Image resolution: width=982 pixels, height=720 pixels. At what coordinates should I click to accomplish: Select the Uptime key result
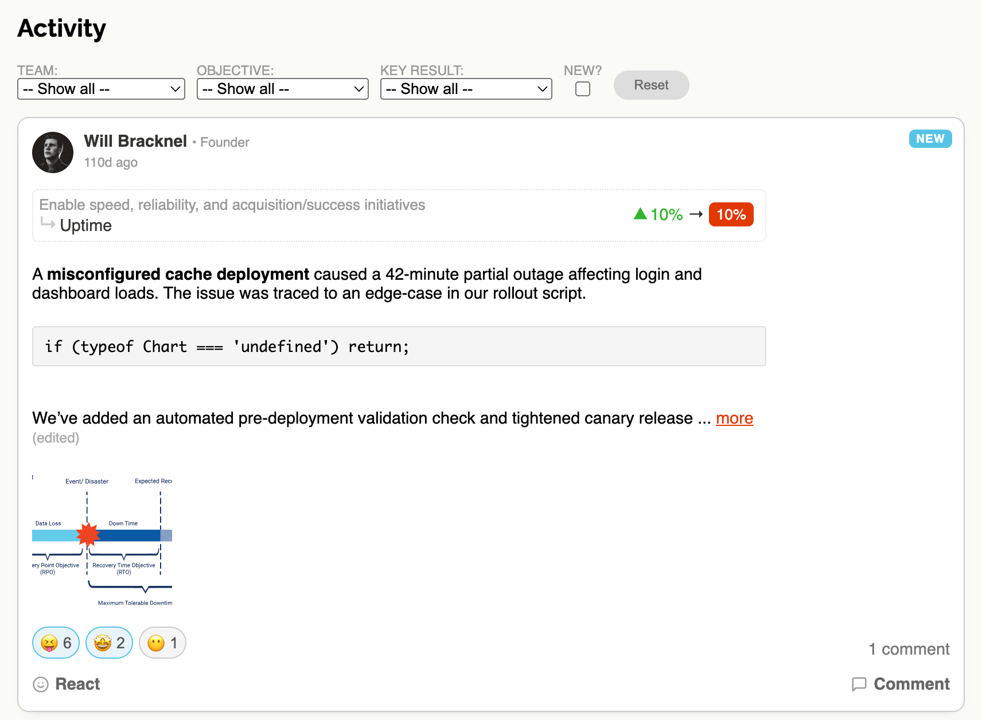(x=86, y=225)
